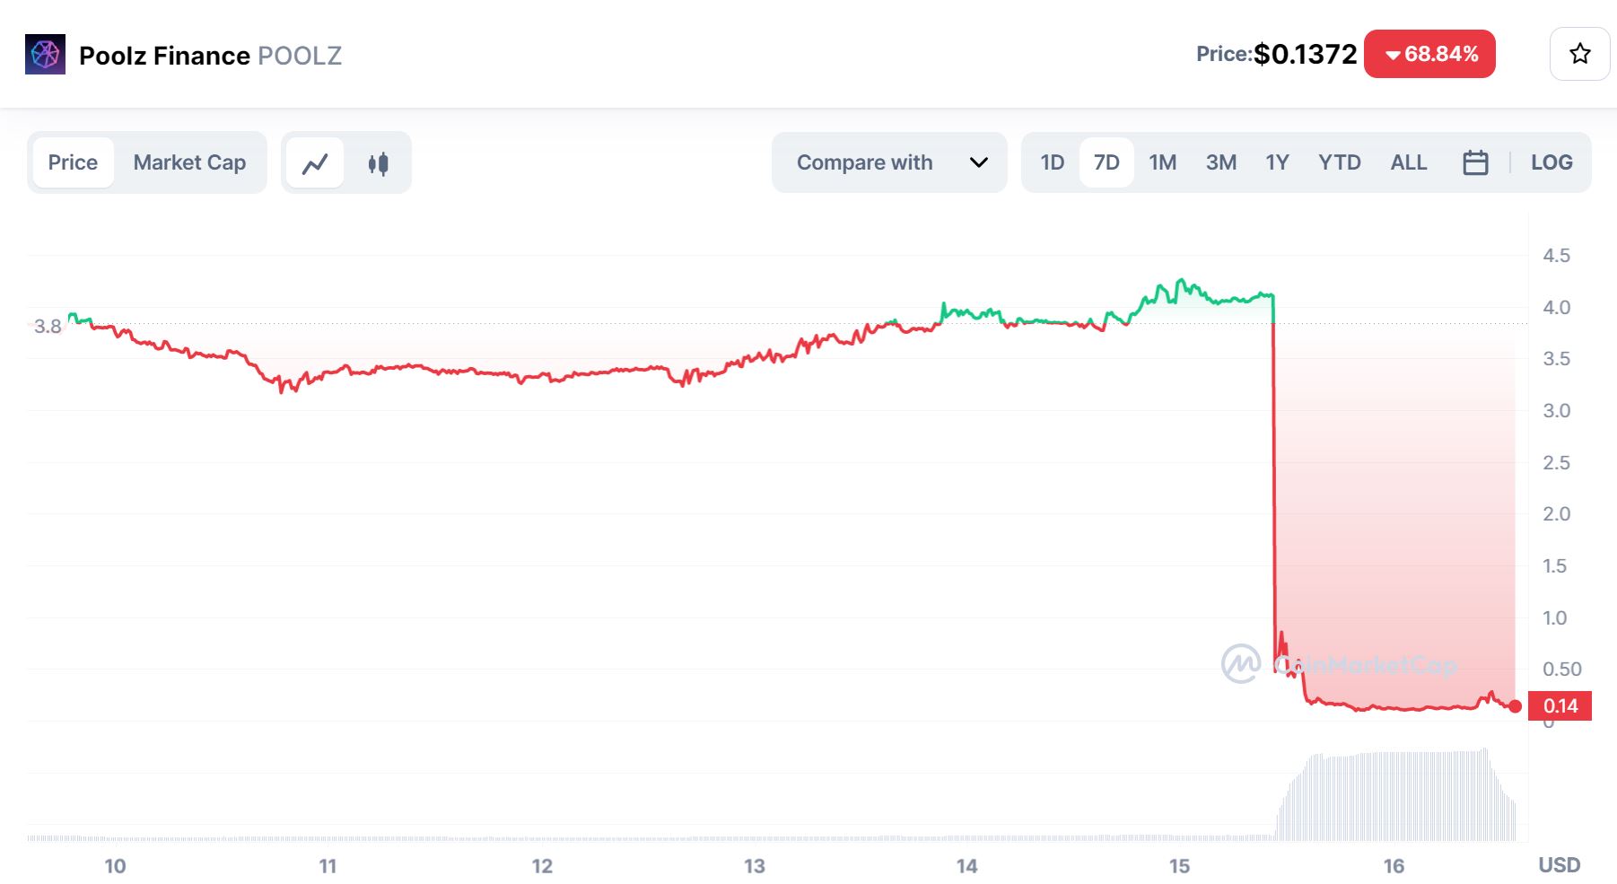Click the 1.5 y-axis value
The image size is (1617, 884).
1554,566
